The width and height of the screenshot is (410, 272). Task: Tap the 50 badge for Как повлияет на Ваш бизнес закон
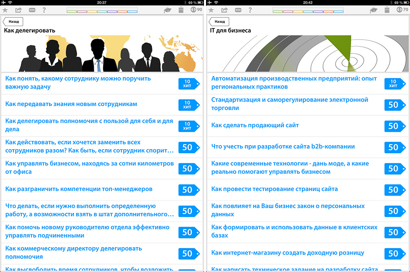395,211
